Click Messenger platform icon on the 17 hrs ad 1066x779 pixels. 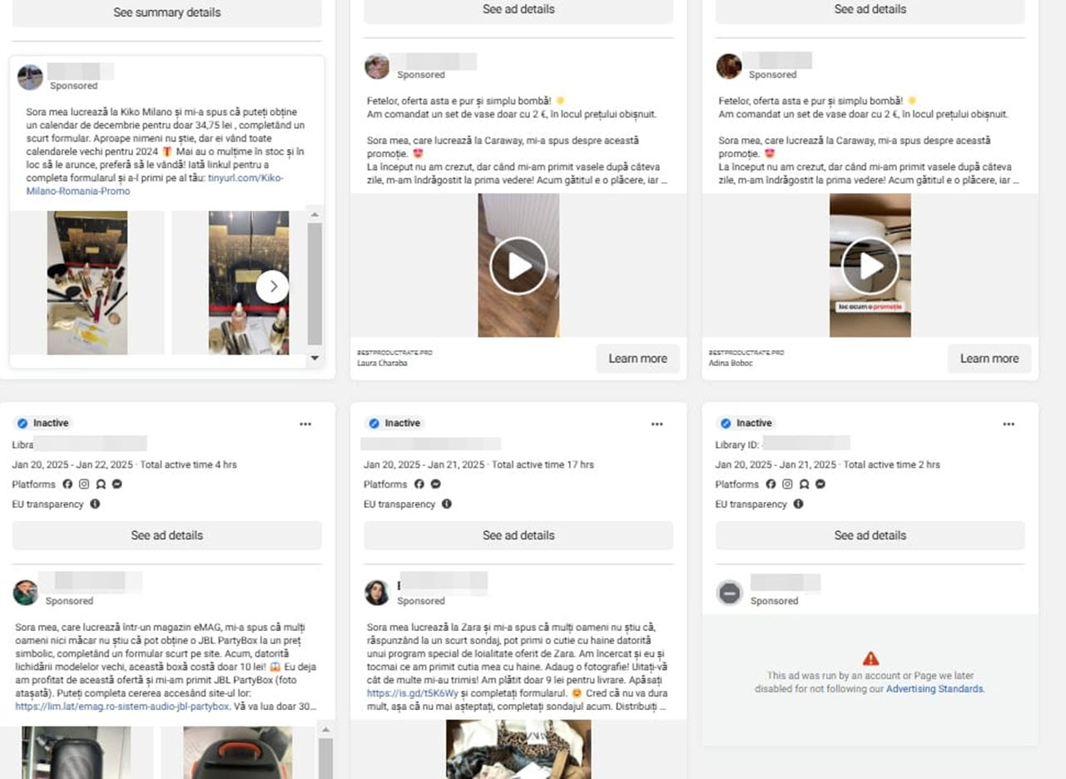point(435,484)
